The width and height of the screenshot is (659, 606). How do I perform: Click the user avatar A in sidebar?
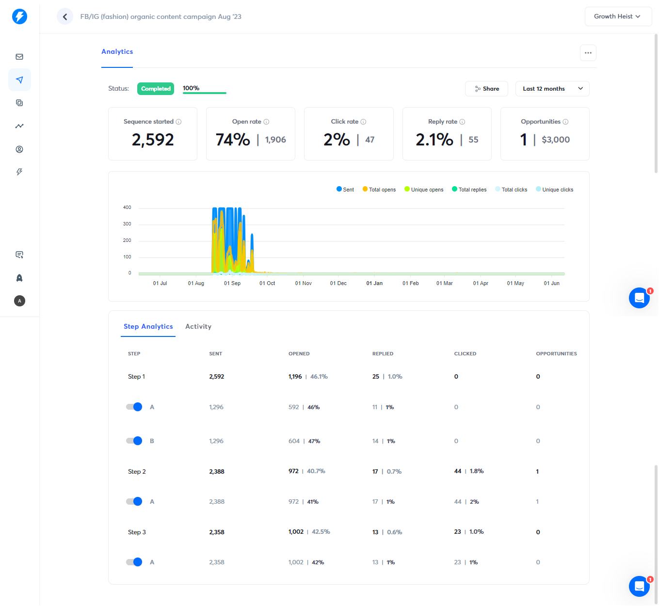19,301
